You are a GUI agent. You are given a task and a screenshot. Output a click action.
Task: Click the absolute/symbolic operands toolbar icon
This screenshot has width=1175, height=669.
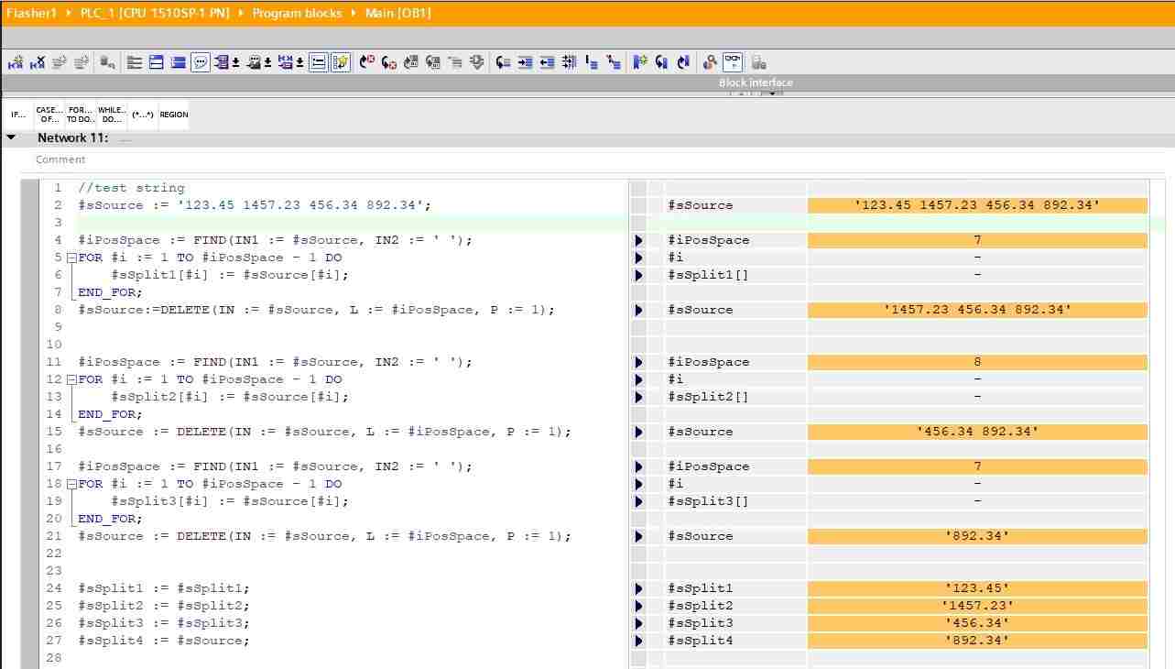pos(222,62)
